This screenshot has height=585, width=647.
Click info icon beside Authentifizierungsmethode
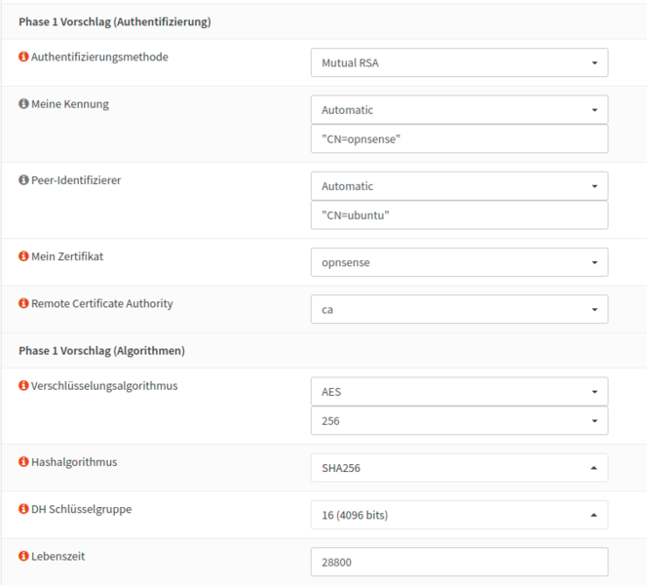24,58
